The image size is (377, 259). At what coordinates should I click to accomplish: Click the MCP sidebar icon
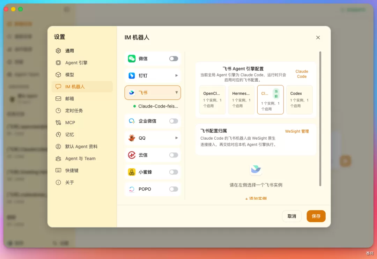(x=58, y=123)
